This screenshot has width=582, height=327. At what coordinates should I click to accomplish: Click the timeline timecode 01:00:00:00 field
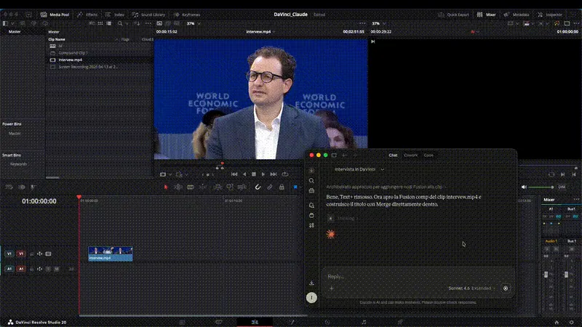click(39, 201)
